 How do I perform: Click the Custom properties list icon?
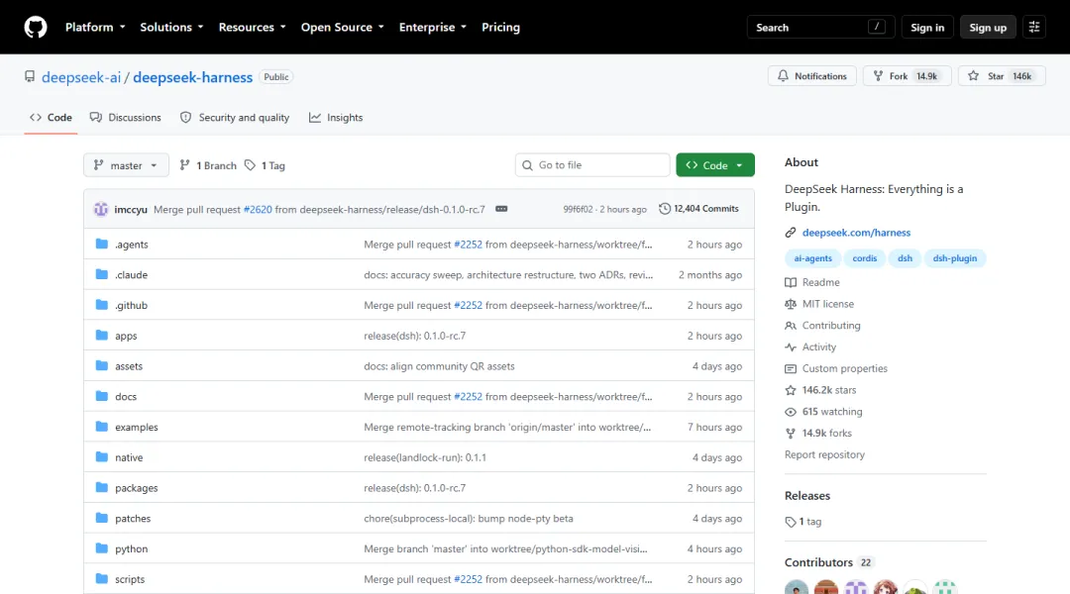click(x=791, y=369)
